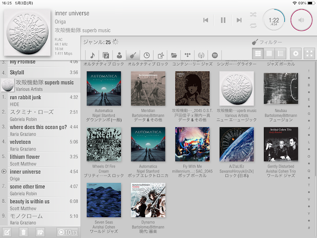
Task: Tap the 10/13 queue position button
Action: [67, 232]
